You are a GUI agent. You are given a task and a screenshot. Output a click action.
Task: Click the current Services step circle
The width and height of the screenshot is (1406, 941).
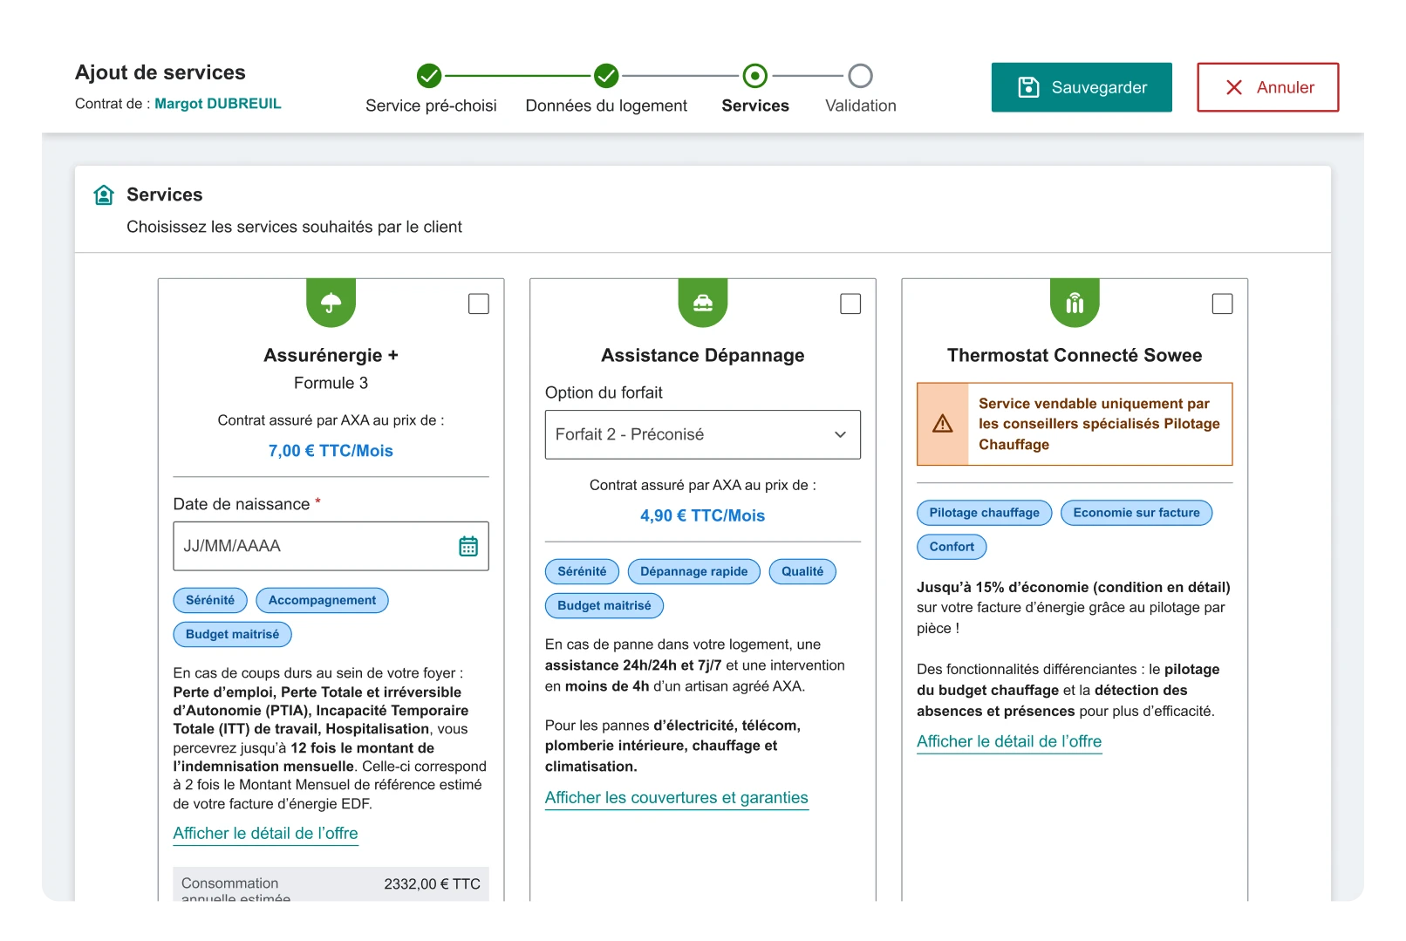pyautogui.click(x=755, y=76)
